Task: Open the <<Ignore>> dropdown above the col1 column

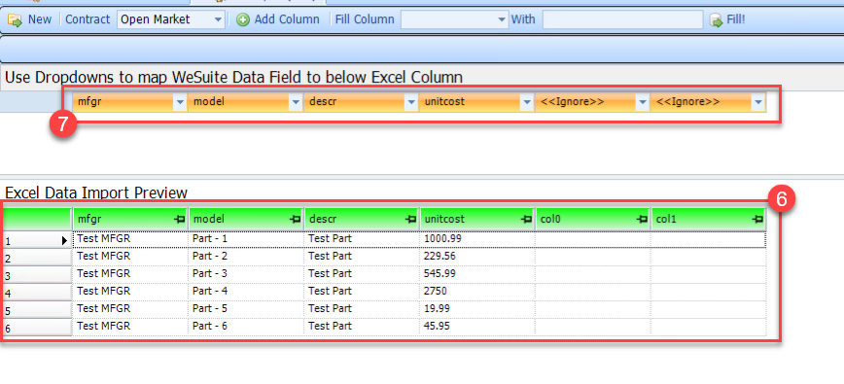Action: click(758, 102)
